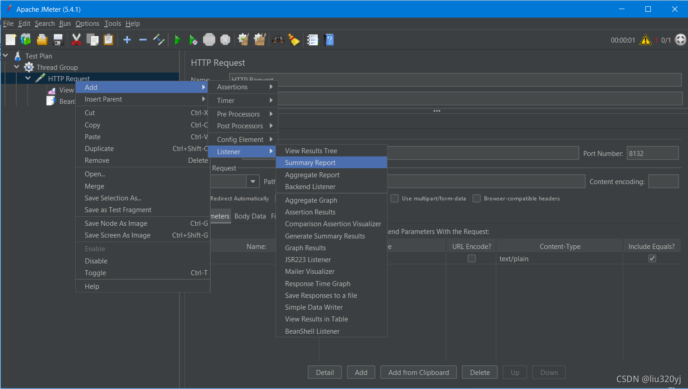Image resolution: width=688 pixels, height=389 pixels.
Task: Click the Content encoding input field
Action: tap(664, 181)
